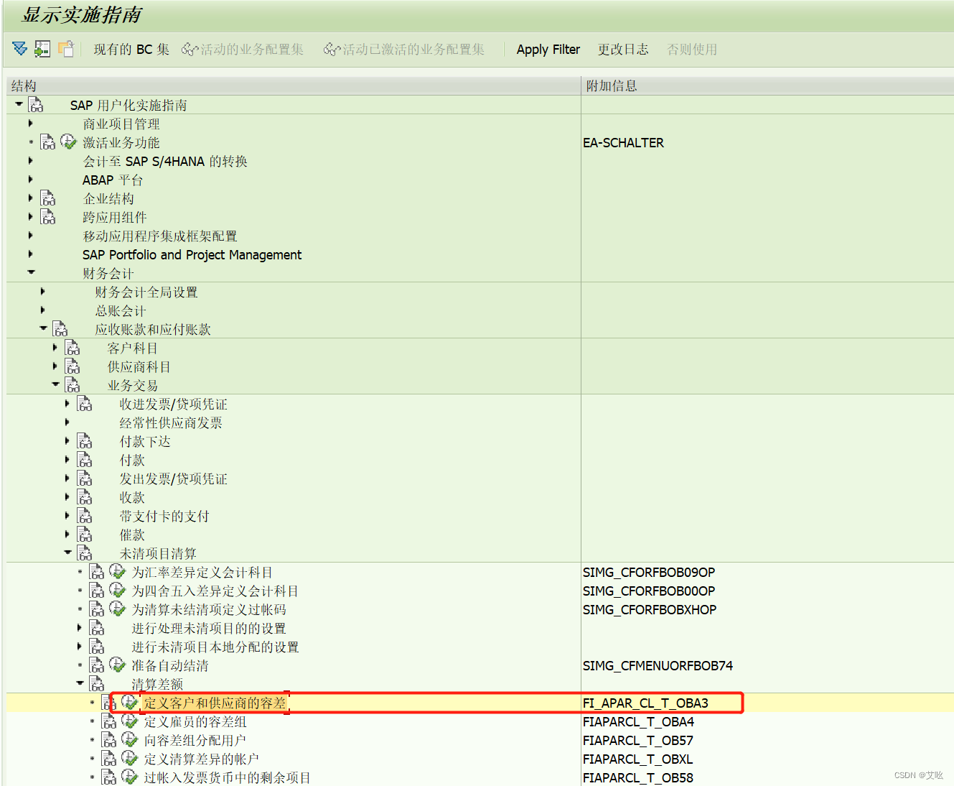Image resolution: width=954 pixels, height=786 pixels.
Task: Select 经常性供应商发票 entry
Action: [171, 422]
